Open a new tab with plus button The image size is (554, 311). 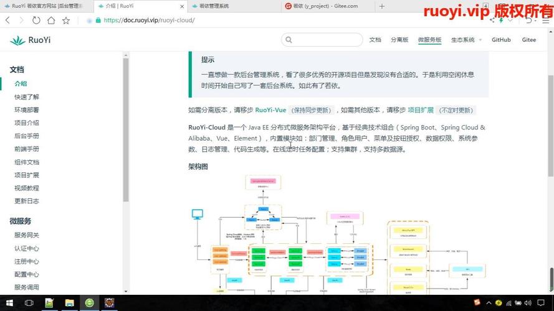pyautogui.click(x=381, y=6)
